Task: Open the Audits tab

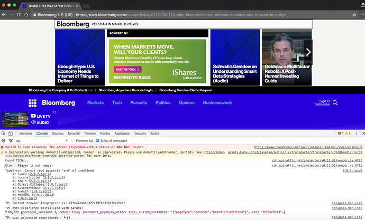Action: point(154,133)
